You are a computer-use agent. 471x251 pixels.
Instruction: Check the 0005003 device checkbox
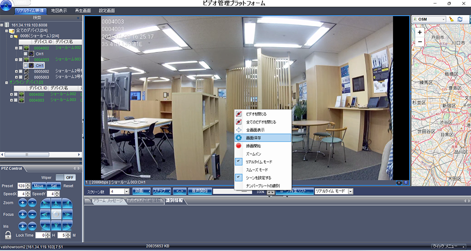21,77
